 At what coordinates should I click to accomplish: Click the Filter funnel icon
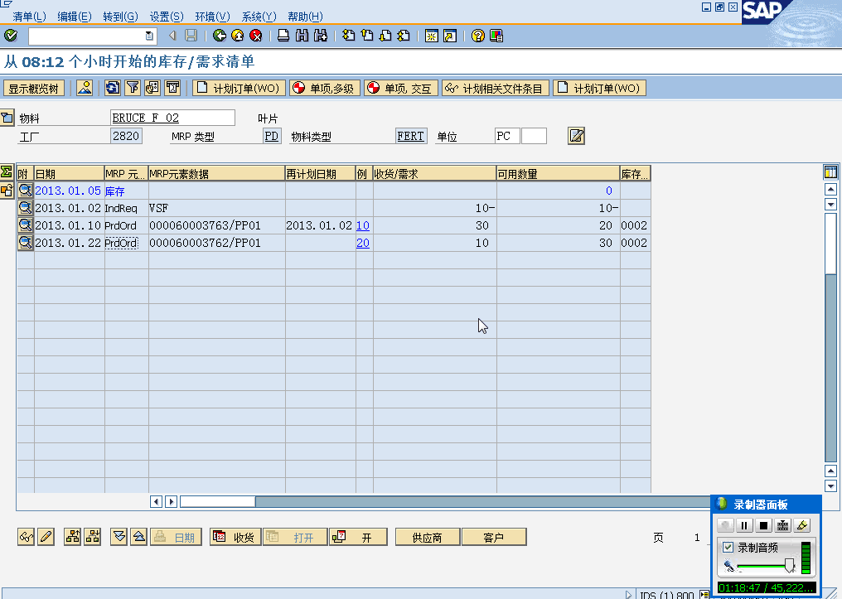coord(132,88)
